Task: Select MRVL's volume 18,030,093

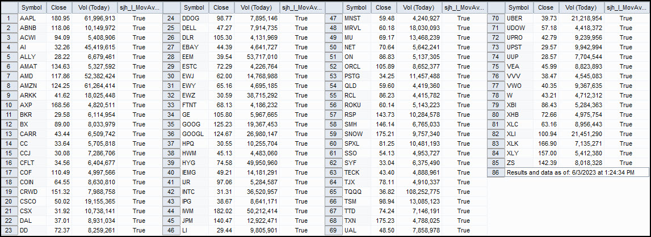Action: (419, 28)
